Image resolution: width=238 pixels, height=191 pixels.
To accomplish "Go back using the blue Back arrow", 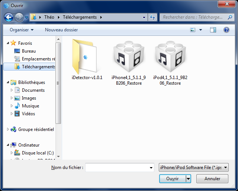I will (9, 18).
